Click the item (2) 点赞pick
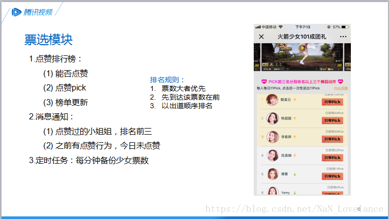The height and width of the screenshot is (219, 389). (x=65, y=88)
